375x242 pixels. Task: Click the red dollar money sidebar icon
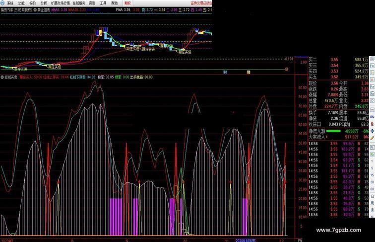pyautogui.click(x=373, y=124)
